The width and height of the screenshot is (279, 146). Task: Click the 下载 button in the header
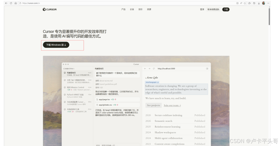(226, 9)
